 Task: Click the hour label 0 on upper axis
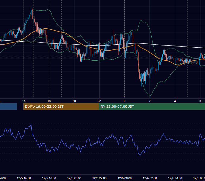[x=125, y=101]
